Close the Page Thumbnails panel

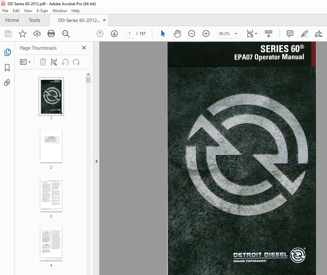point(84,48)
